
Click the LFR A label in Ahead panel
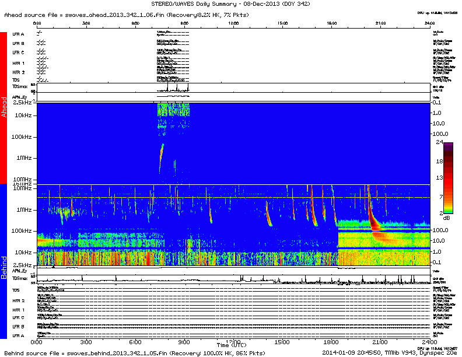tap(18, 34)
